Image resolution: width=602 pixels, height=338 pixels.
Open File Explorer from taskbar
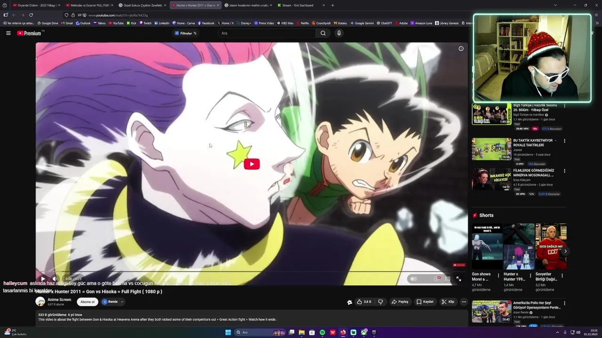click(x=301, y=332)
